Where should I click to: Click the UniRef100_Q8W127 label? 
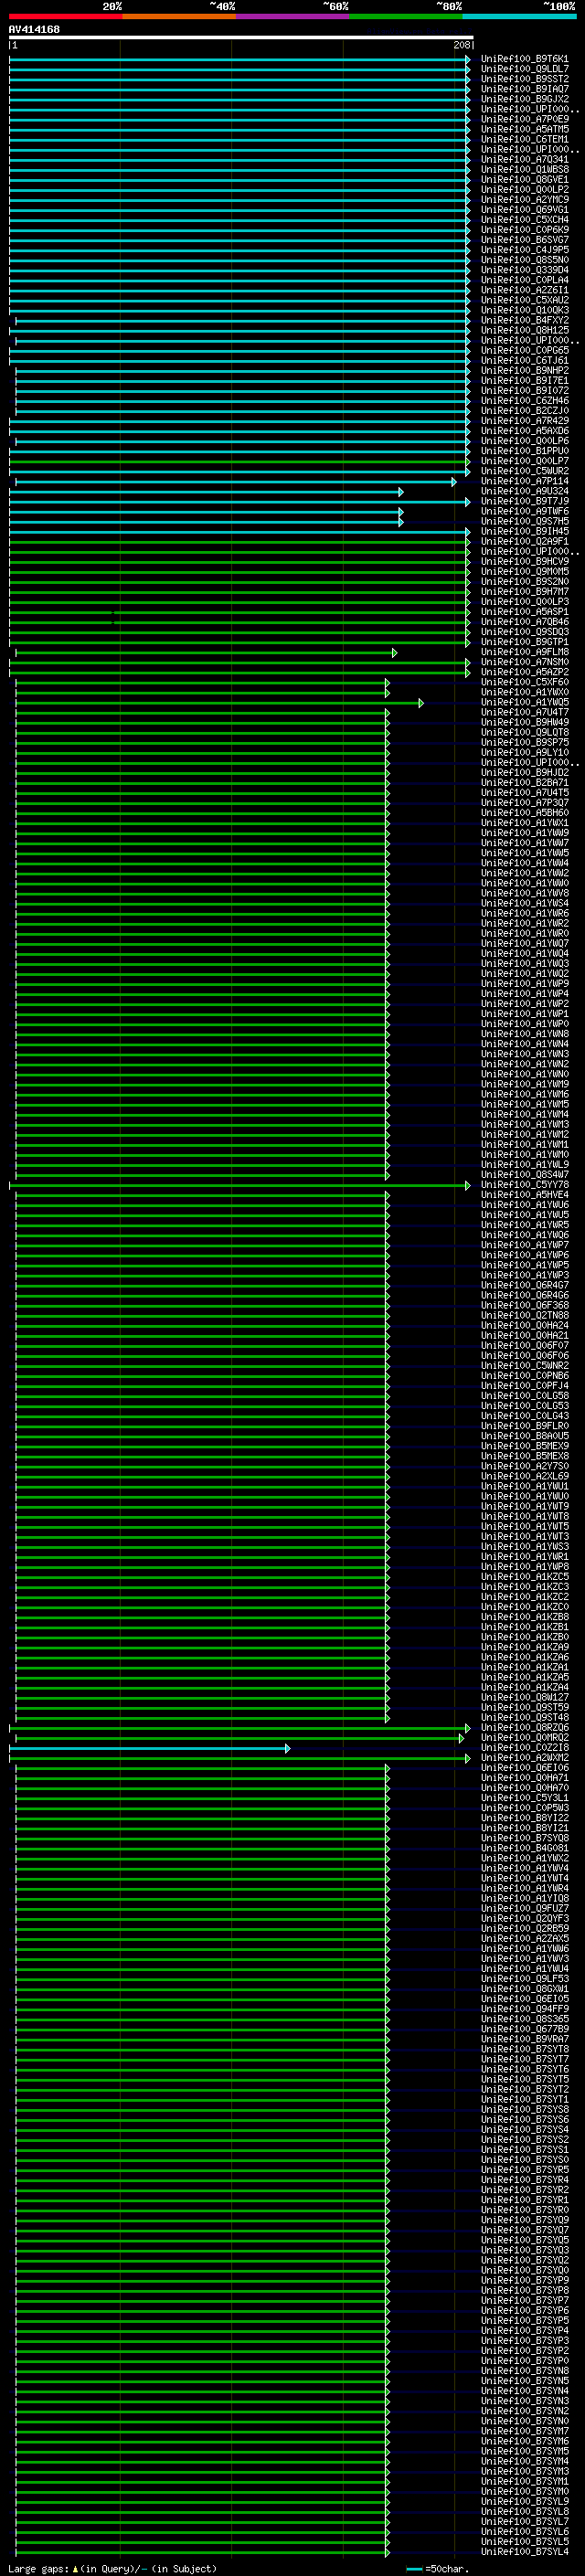point(525,1697)
